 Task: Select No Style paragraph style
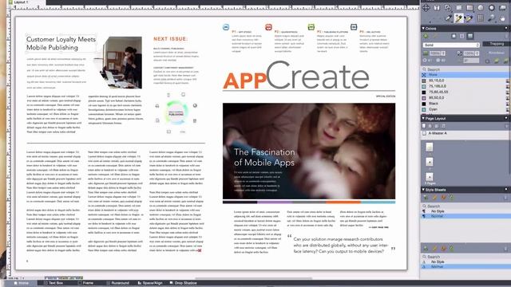(465, 211)
